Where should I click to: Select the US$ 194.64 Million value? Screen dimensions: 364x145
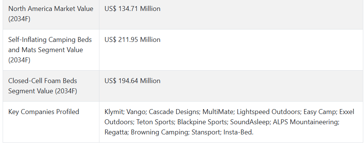(x=132, y=81)
